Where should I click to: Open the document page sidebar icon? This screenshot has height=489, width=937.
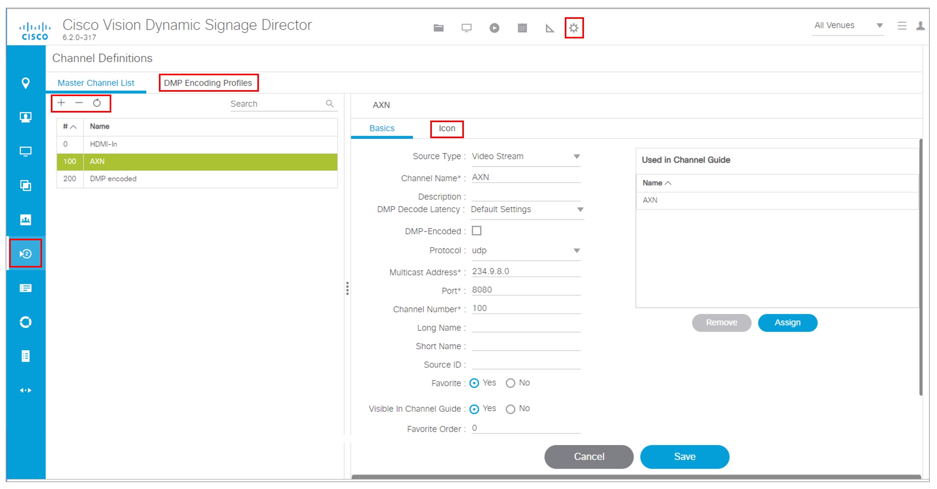tap(26, 356)
